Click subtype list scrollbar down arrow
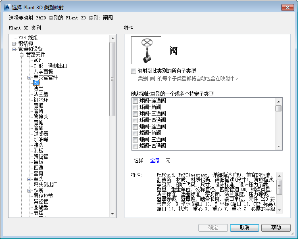Viewport: 298px width, 239px height. [279, 146]
